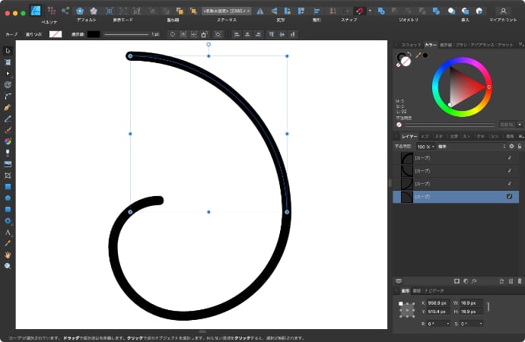Image resolution: width=525 pixels, height=342 pixels.
Task: Click the X position input field
Action: click(439, 302)
